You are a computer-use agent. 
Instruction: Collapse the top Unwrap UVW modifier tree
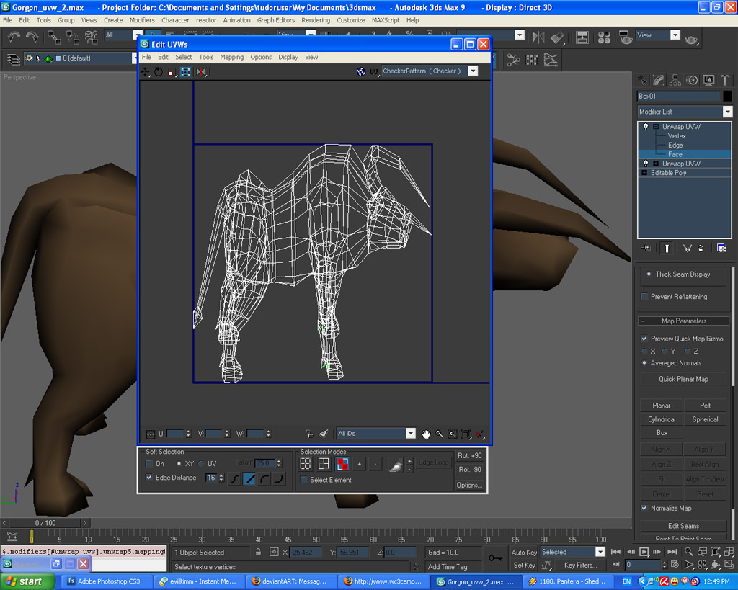click(655, 127)
